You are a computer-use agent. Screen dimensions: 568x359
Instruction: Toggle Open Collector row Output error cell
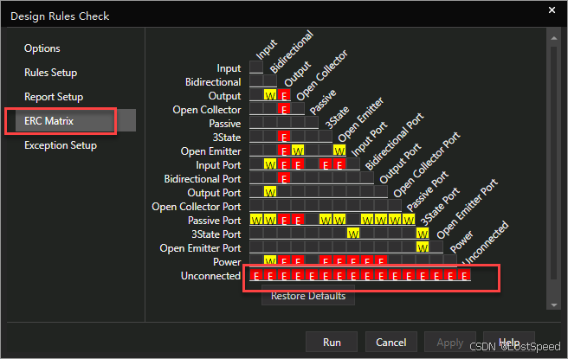coord(284,109)
